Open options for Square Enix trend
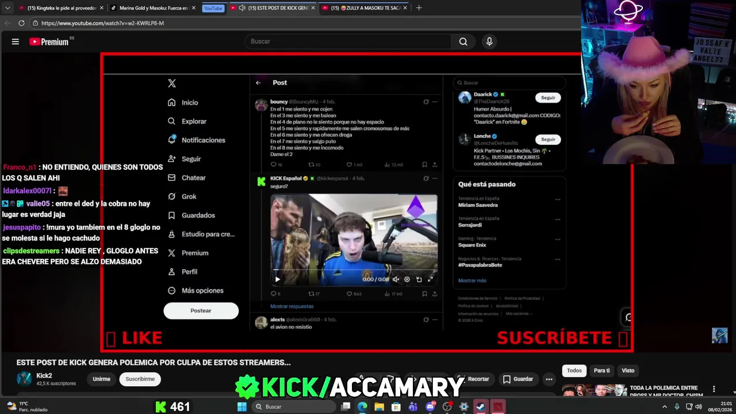Viewport: 736px width, 414px height. click(558, 240)
